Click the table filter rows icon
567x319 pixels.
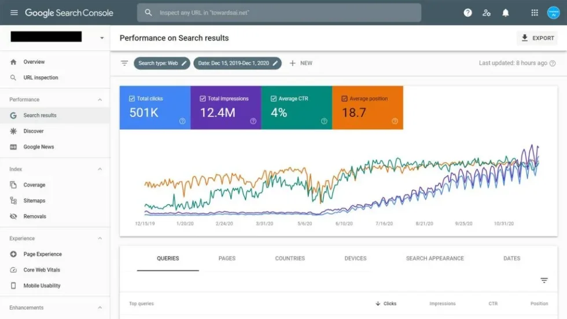(x=544, y=280)
